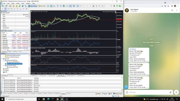This screenshot has height=101, width=180.
Task: Switch to the EURUSD,Daily chart tab
Action: (x=43, y=76)
